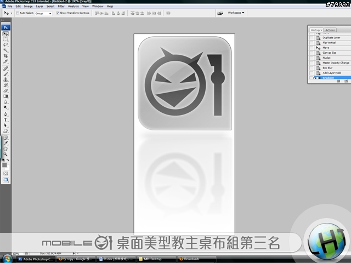Reset default foreground and background colors
This screenshot has height=263, width=351.
pyautogui.click(x=3, y=160)
